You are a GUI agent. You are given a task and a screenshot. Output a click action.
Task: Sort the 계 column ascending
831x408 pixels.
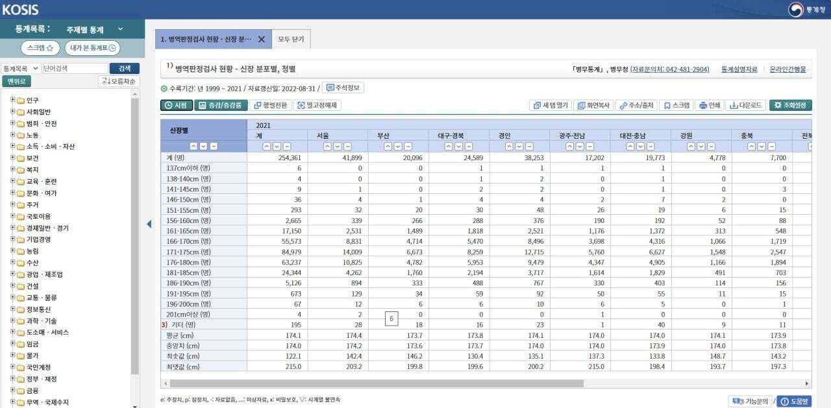(x=267, y=147)
